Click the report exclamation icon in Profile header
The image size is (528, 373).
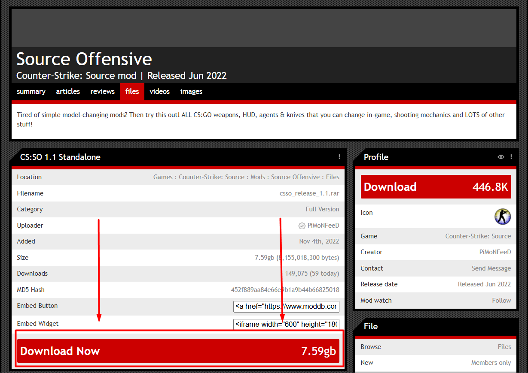[x=511, y=157]
